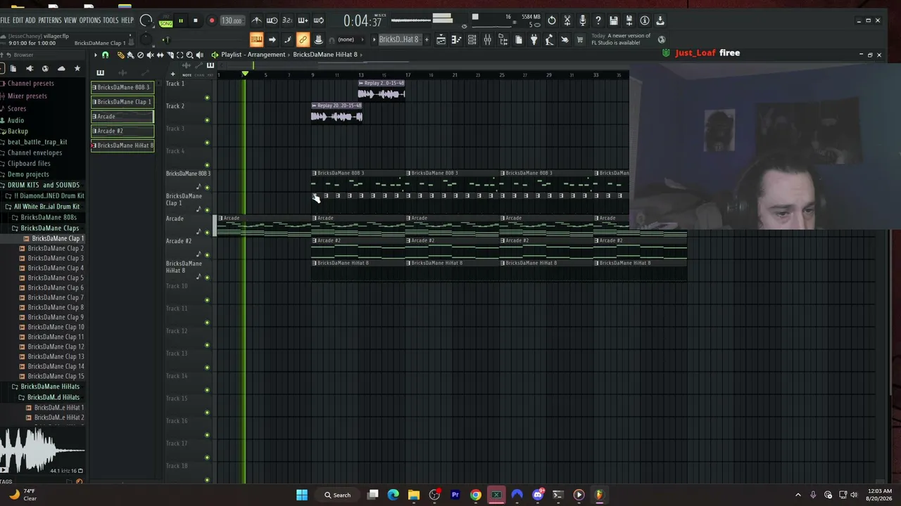901x506 pixels.
Task: Expand the Demo projects folder
Action: pyautogui.click(x=28, y=174)
